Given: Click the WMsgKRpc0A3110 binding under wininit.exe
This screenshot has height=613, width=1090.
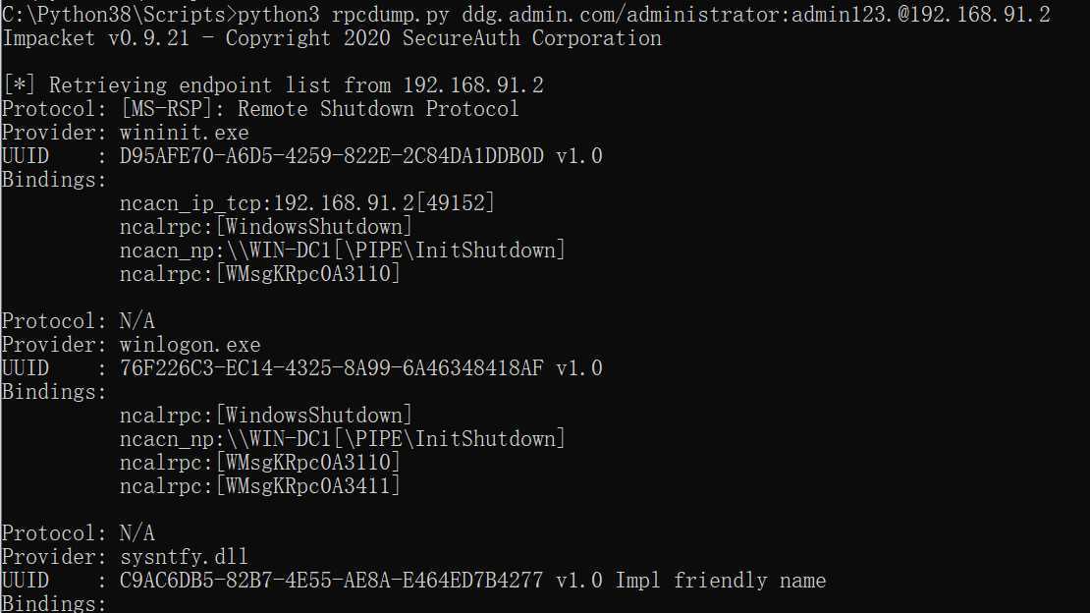Looking at the screenshot, I should click(260, 274).
